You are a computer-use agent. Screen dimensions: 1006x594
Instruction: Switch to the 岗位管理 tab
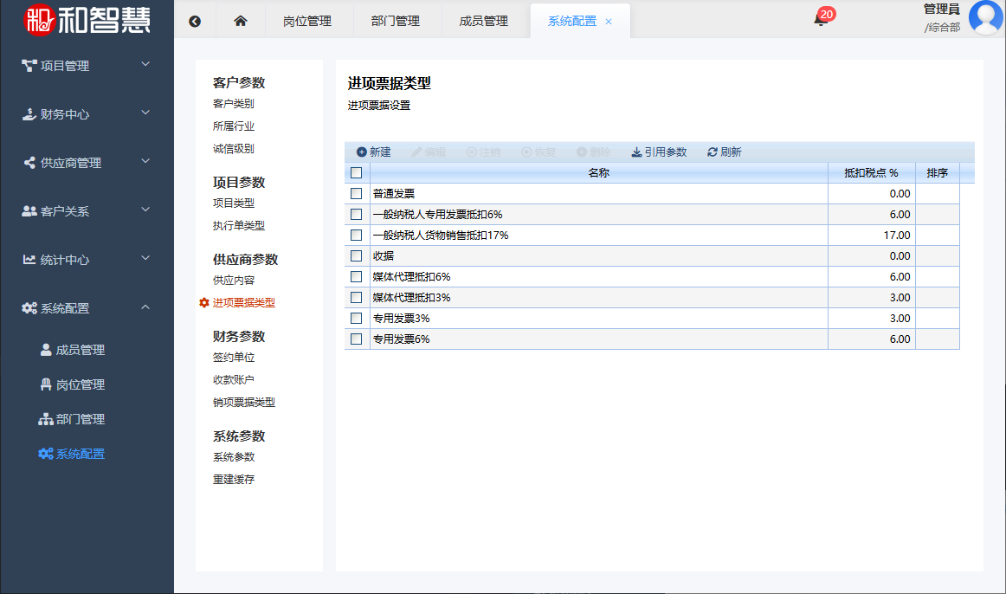point(307,21)
